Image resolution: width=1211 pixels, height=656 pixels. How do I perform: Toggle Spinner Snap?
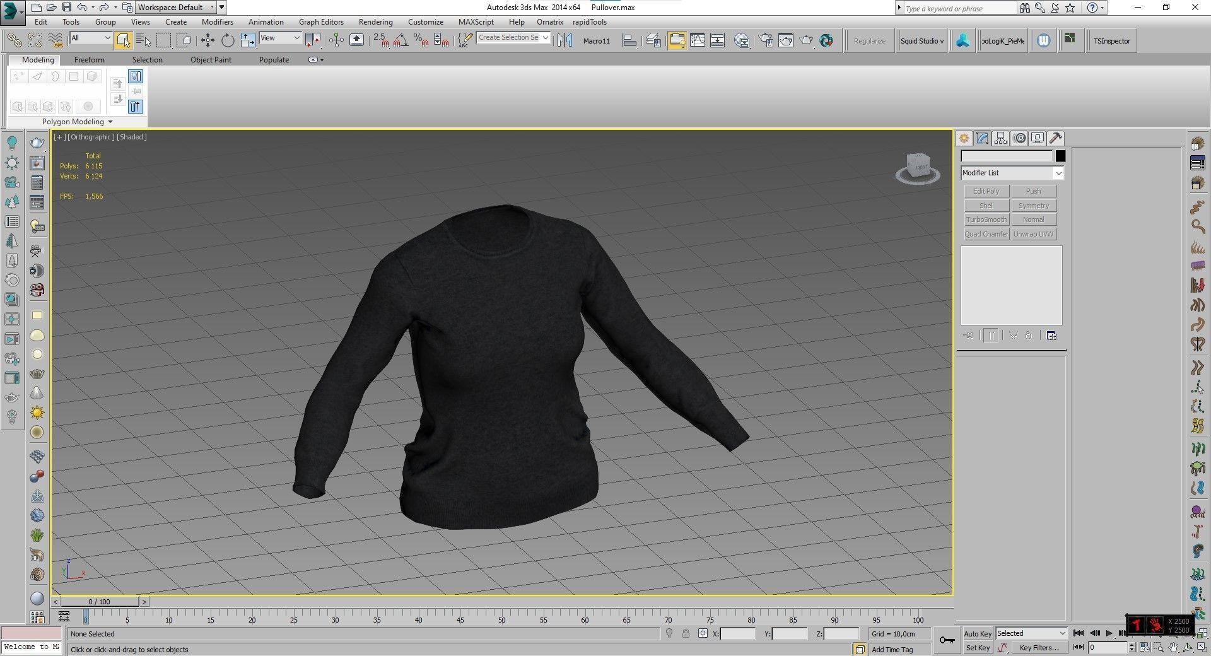coord(442,40)
